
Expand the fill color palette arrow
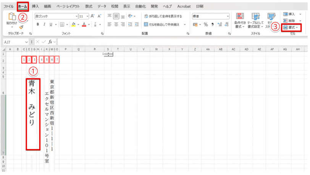coord(78,24)
